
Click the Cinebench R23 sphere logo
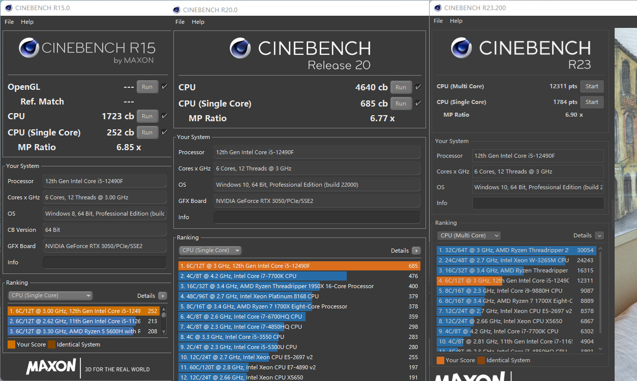click(461, 48)
